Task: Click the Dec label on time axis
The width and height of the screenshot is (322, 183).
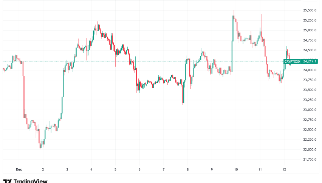Action: tap(19, 170)
